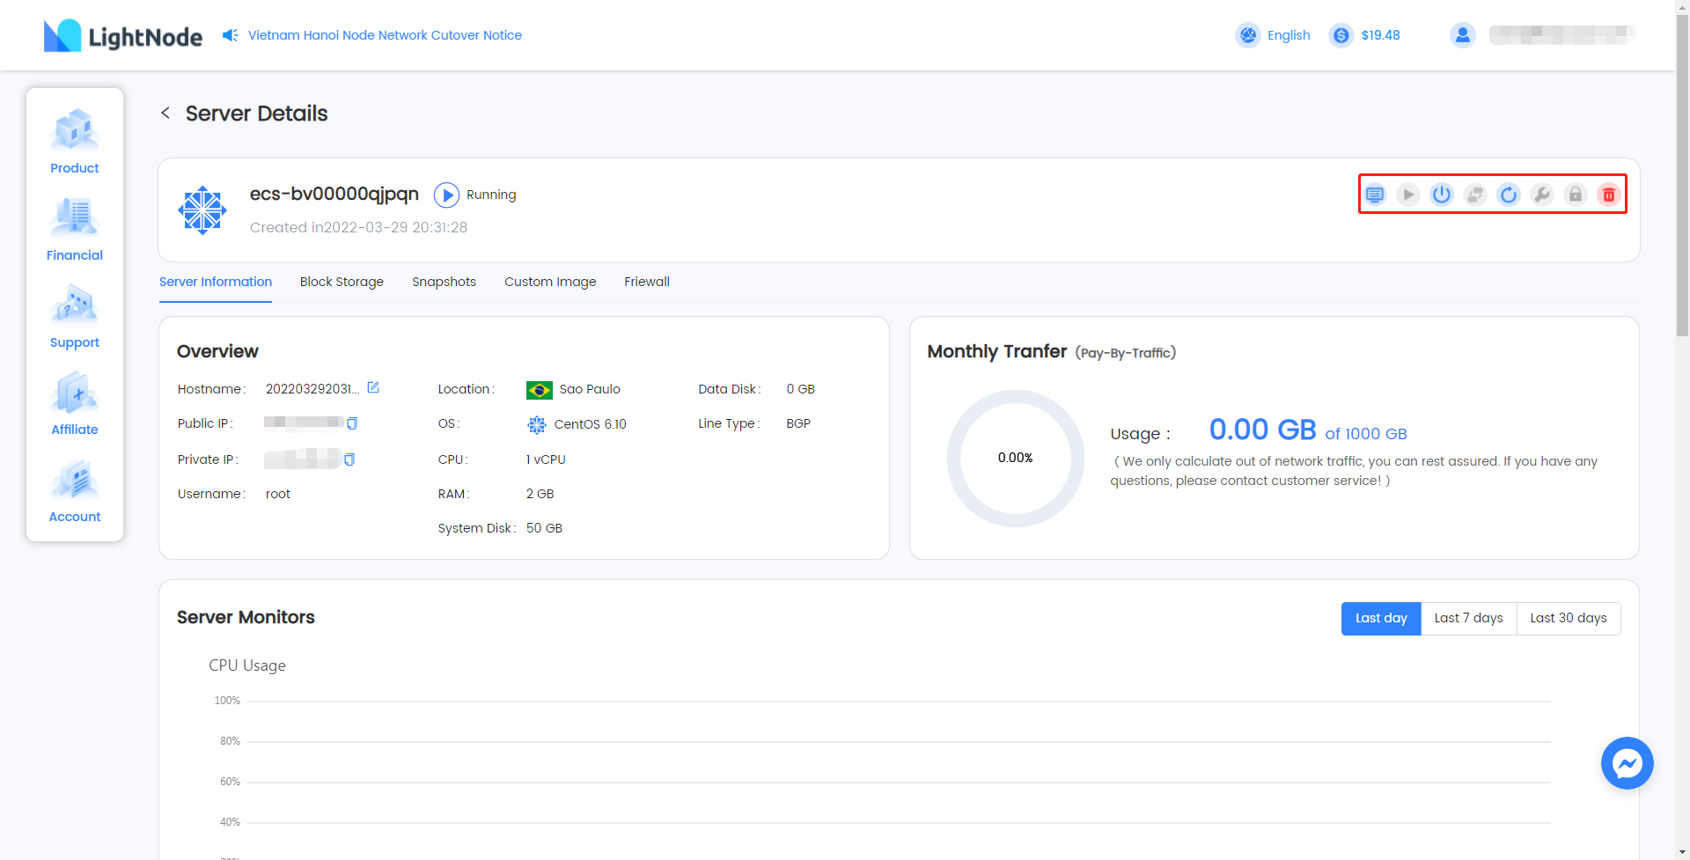Open the wrench maintenance icon
1690x860 pixels.
[1541, 195]
